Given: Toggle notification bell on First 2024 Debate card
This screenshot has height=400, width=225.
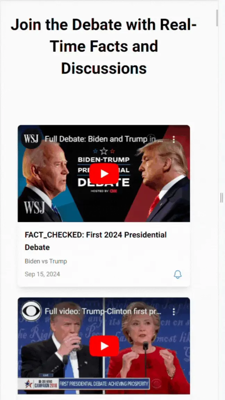Looking at the screenshot, I should tap(177, 275).
